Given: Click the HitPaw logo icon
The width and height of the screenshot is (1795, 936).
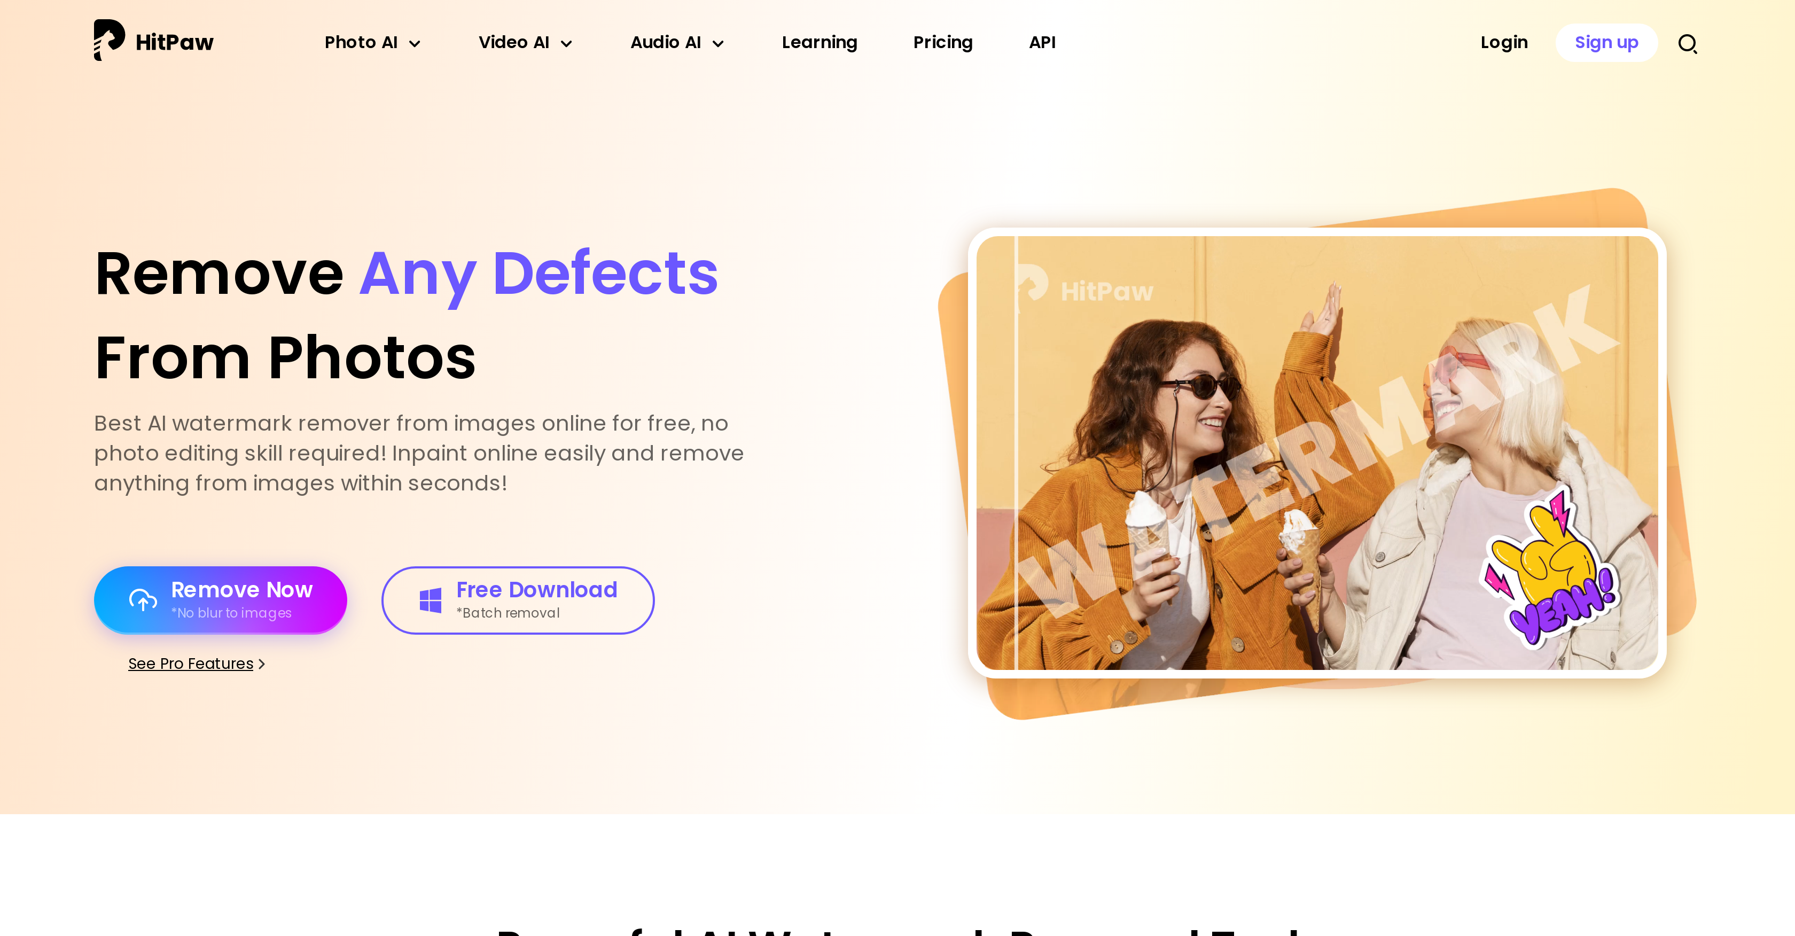Looking at the screenshot, I should click(107, 42).
